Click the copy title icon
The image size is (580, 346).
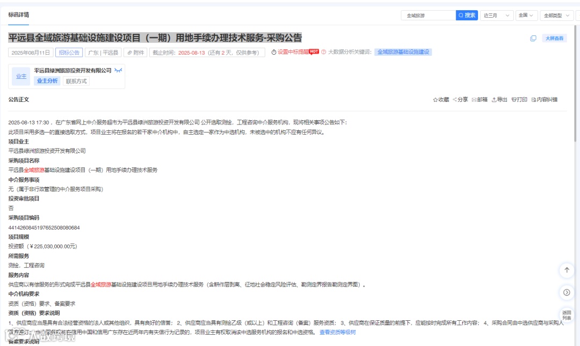(533, 39)
